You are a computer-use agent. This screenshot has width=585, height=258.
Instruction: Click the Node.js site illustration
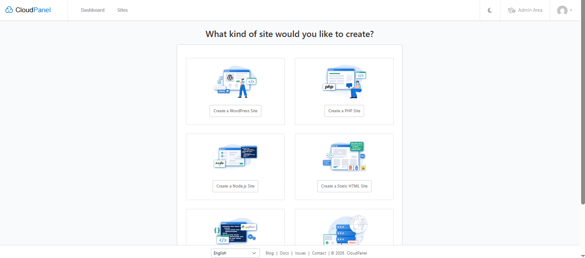pos(235,157)
